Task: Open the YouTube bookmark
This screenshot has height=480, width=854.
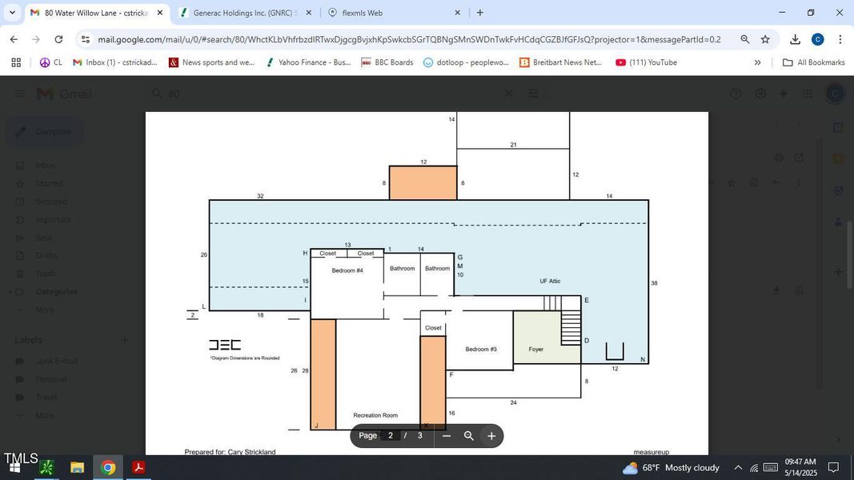Action: pyautogui.click(x=648, y=62)
